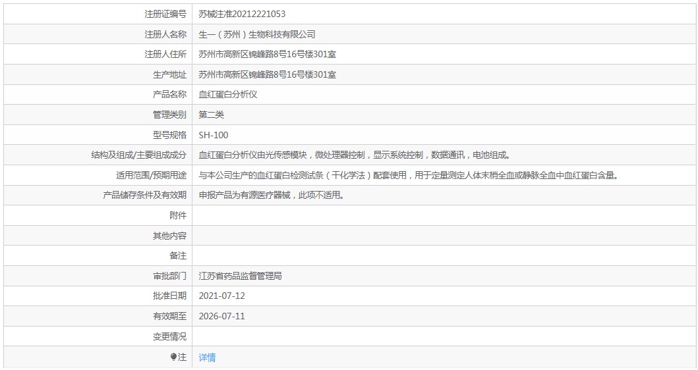Select approving department 江苏省药品监督管理局
698x370 pixels.
click(x=240, y=276)
